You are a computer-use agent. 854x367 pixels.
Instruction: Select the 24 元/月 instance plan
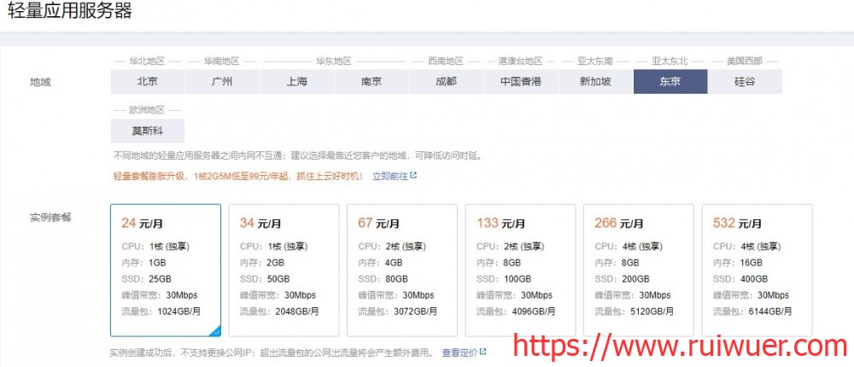166,270
